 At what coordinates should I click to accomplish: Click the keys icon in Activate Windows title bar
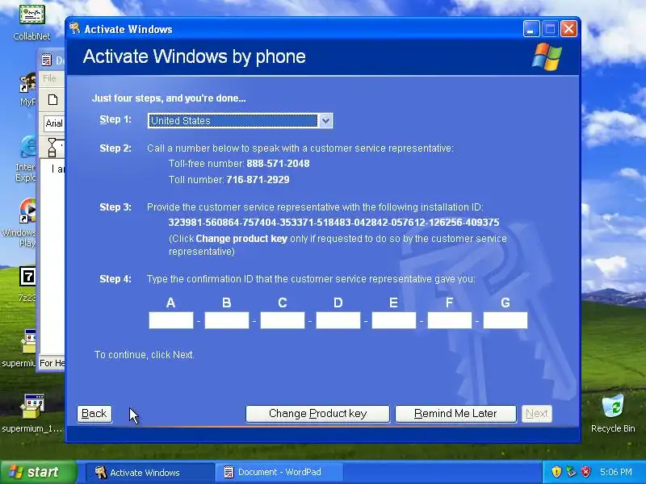pyautogui.click(x=74, y=28)
